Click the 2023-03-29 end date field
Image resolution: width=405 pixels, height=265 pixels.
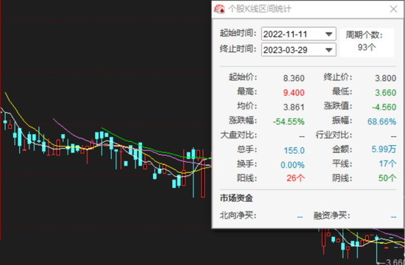(298, 49)
